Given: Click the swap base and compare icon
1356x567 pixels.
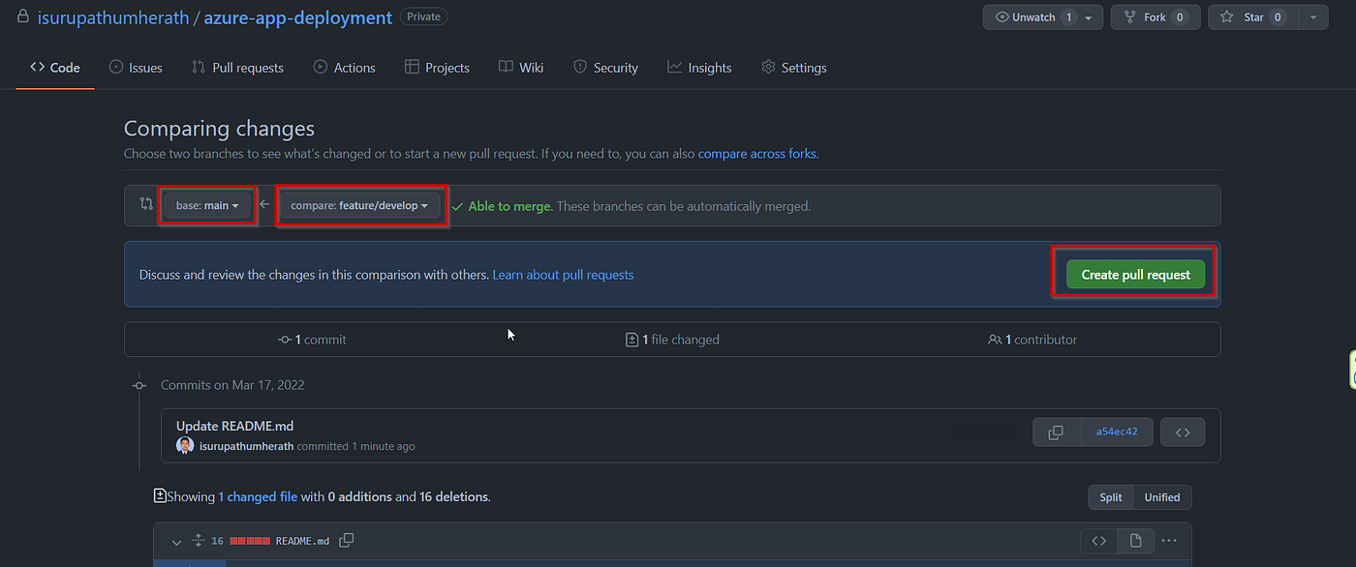Looking at the screenshot, I should point(144,204).
